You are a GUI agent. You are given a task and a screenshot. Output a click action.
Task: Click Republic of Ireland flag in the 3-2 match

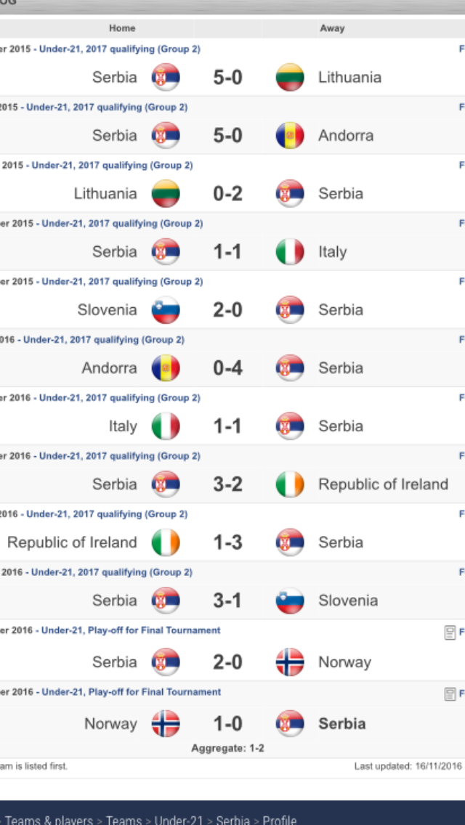pos(290,484)
